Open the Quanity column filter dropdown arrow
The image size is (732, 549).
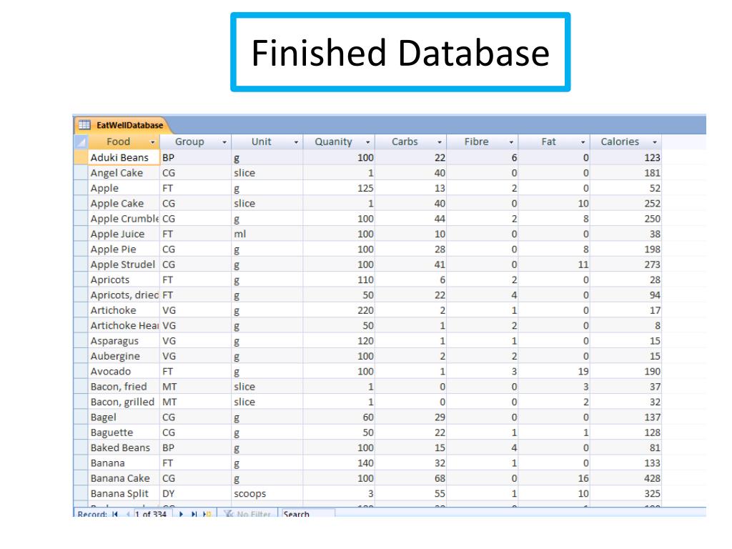(x=368, y=142)
